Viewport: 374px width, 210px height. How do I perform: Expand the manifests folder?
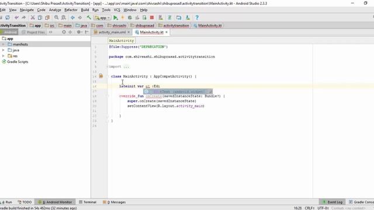4,44
